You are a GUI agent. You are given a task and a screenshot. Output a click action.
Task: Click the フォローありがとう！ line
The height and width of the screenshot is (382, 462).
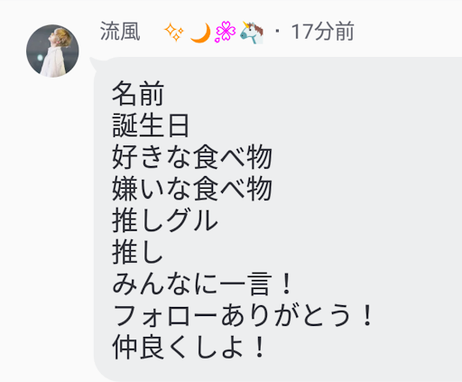pyautogui.click(x=243, y=316)
